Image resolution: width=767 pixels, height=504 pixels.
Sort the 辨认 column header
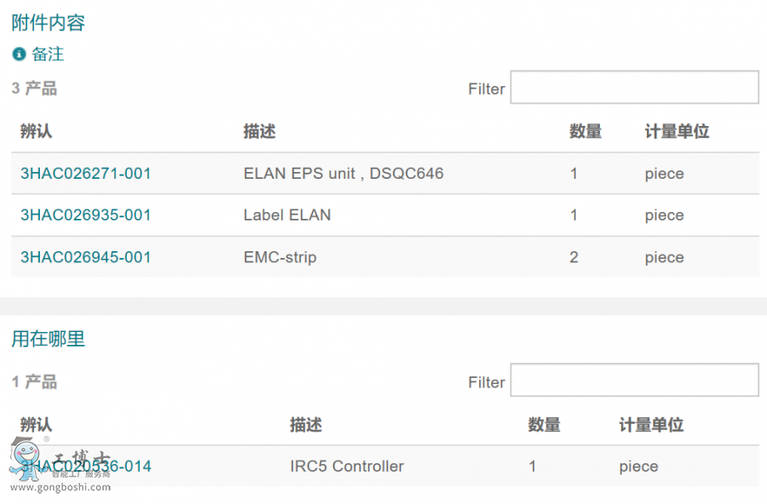(x=36, y=132)
